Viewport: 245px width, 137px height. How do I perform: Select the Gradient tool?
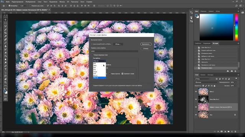(5, 56)
